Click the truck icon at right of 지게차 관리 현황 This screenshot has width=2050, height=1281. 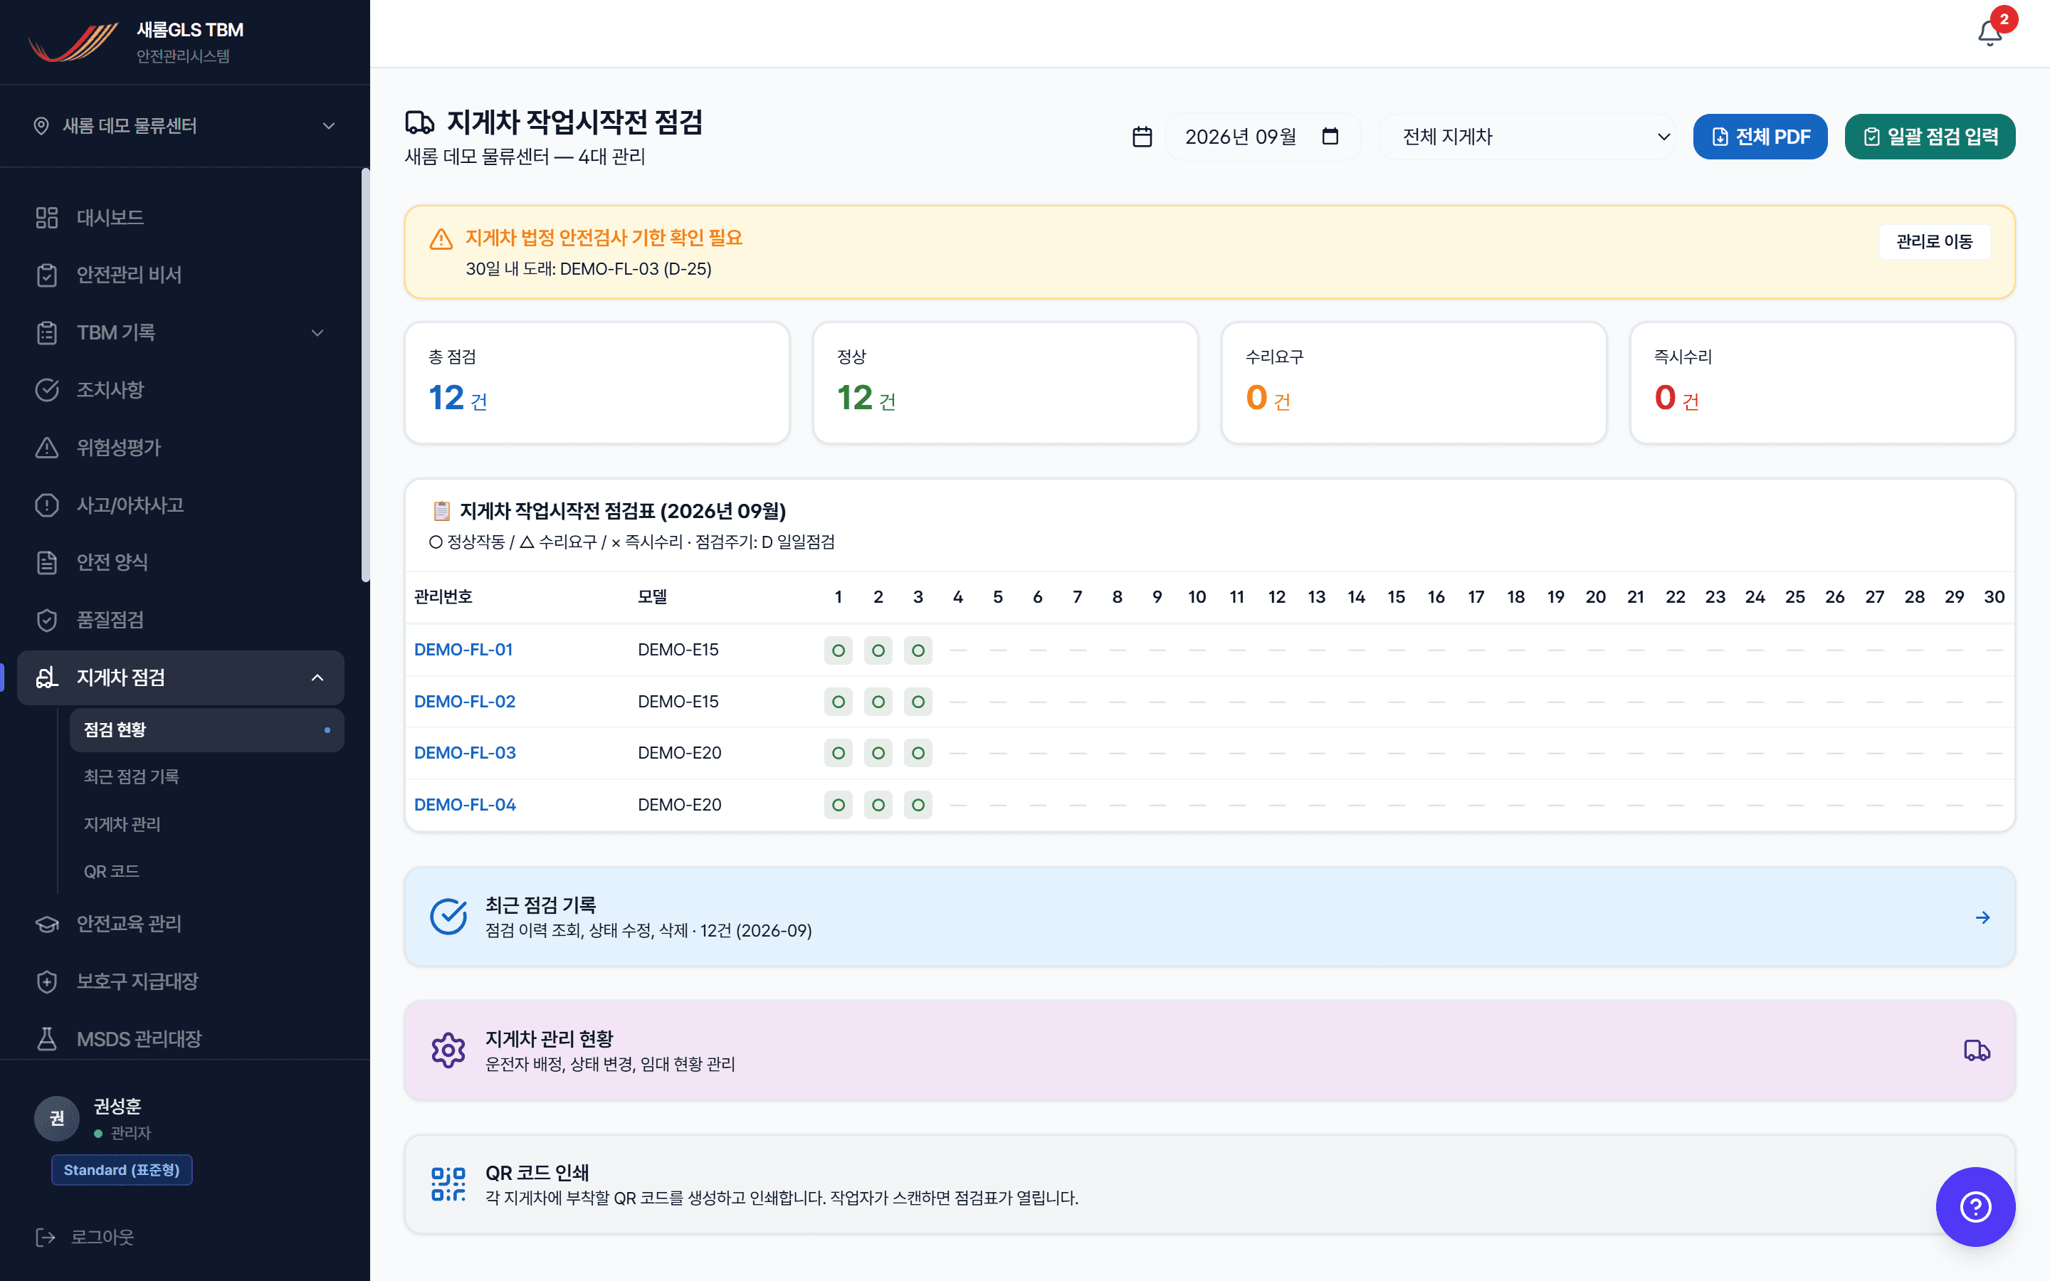tap(1976, 1050)
